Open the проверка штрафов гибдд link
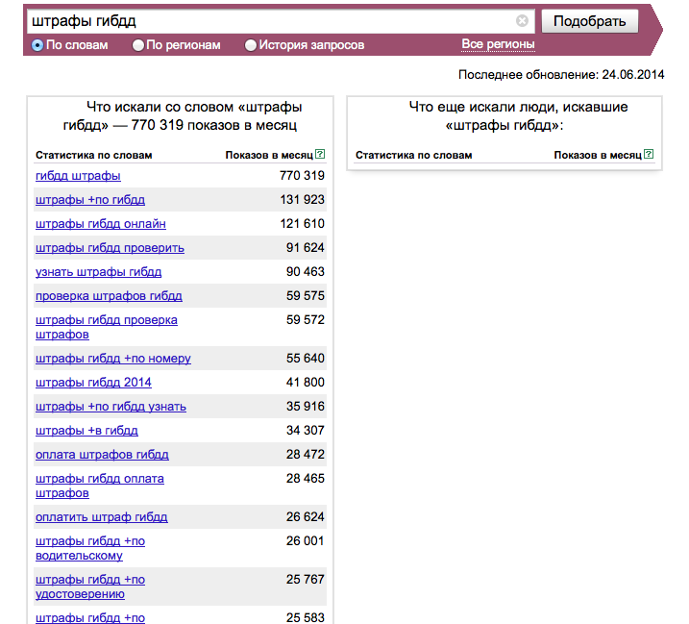The height and width of the screenshot is (624, 689). [109, 296]
